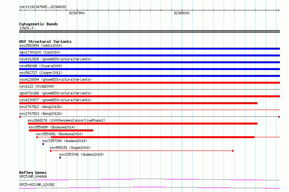Viewport: 289px width, 192px height.
Task: Select the blue bar under nsv562727
Action: click(x=149, y=76)
